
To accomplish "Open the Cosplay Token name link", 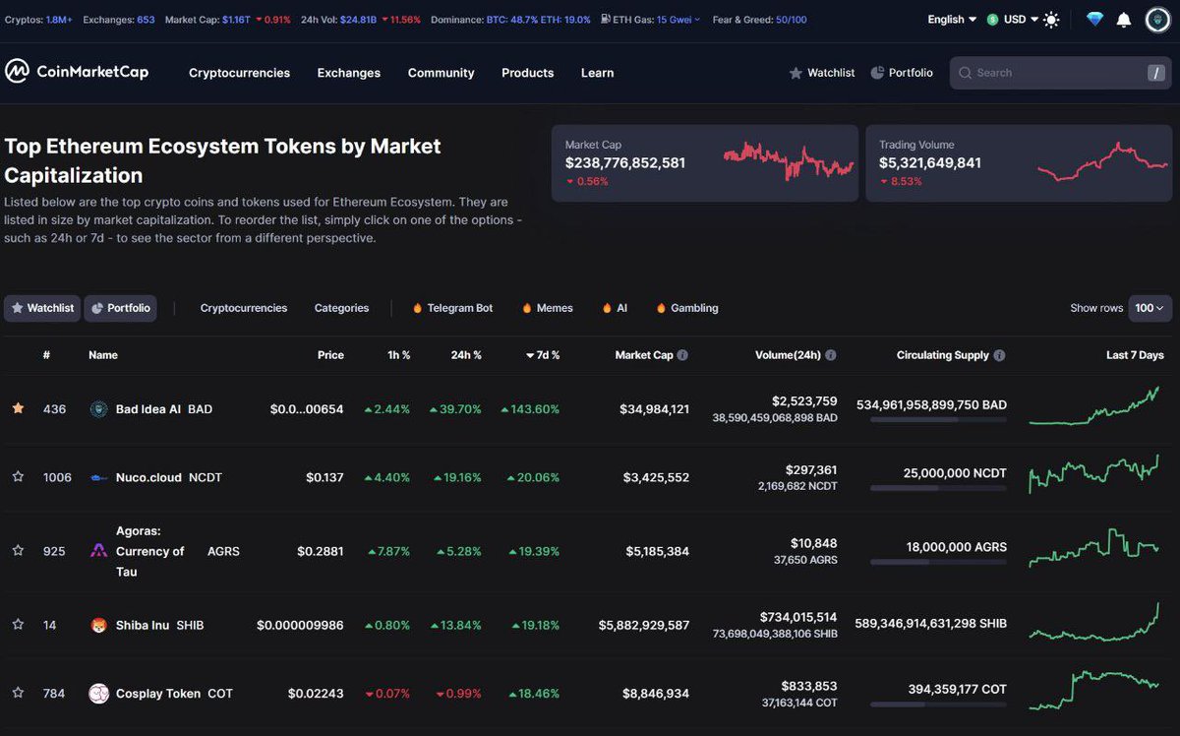I will coord(158,694).
